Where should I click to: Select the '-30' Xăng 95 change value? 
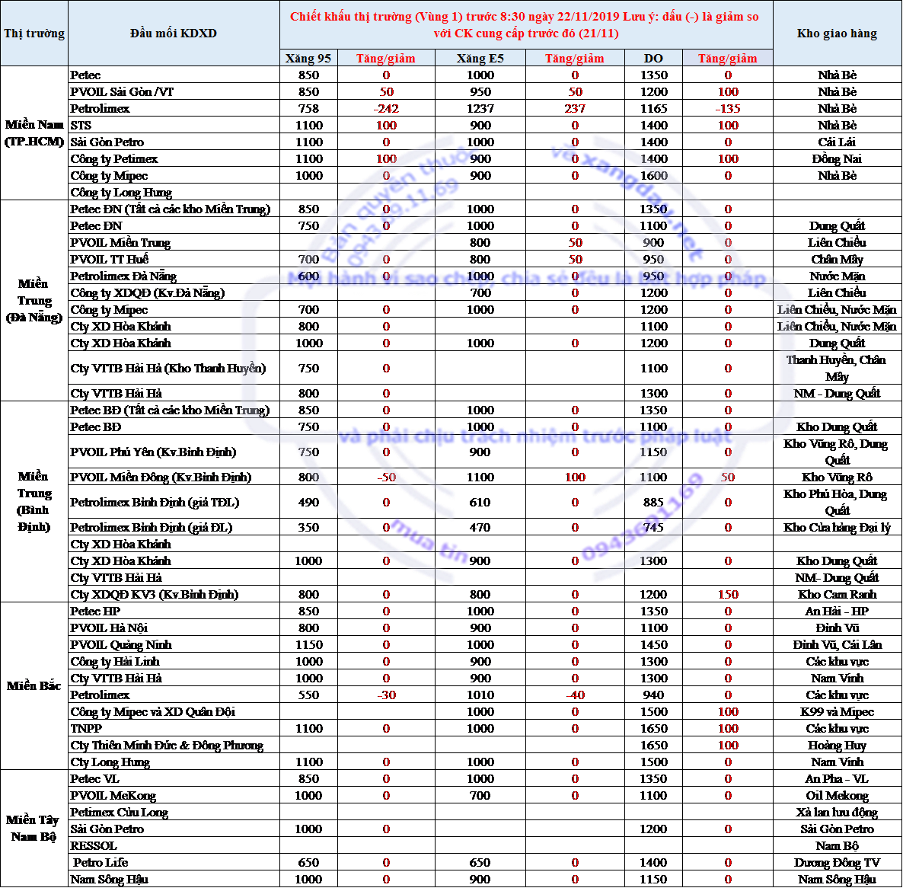pos(386,695)
